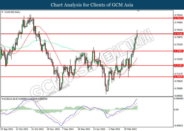Click the 0.75510 price axis label
184x131 pixels.
[178, 15]
